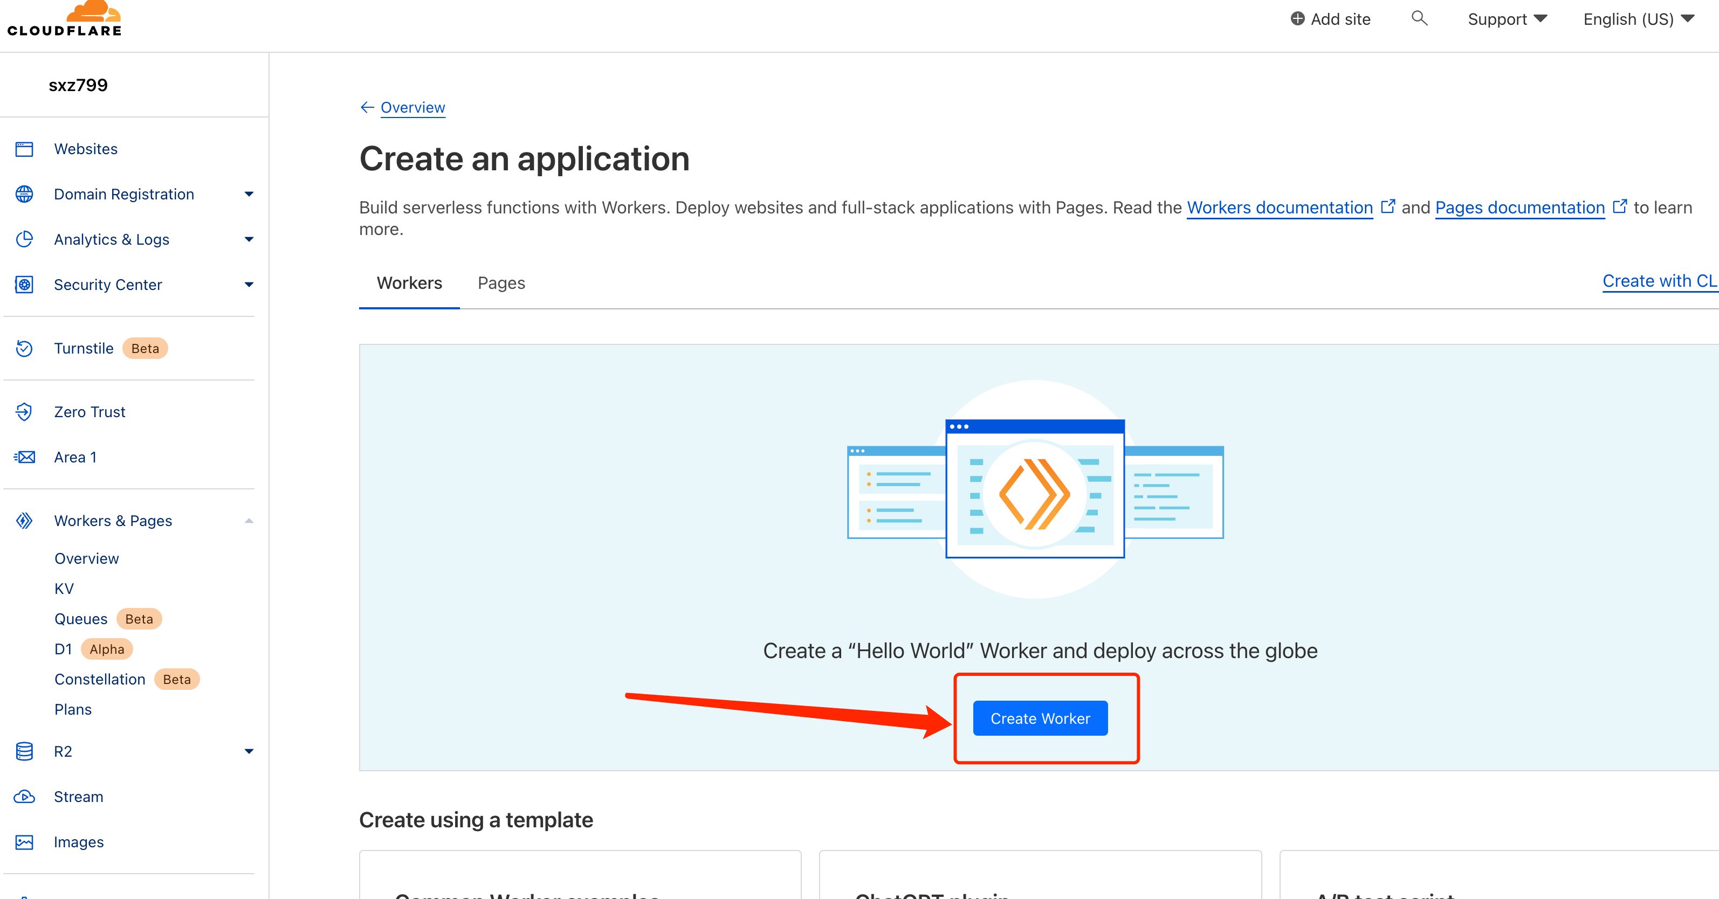Viewport: 1719px width, 899px height.
Task: Click the "Create using a template" heading
Action: [476, 820]
